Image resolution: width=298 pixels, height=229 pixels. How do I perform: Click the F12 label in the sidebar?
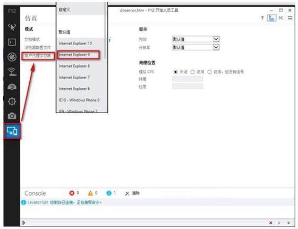coord(12,11)
